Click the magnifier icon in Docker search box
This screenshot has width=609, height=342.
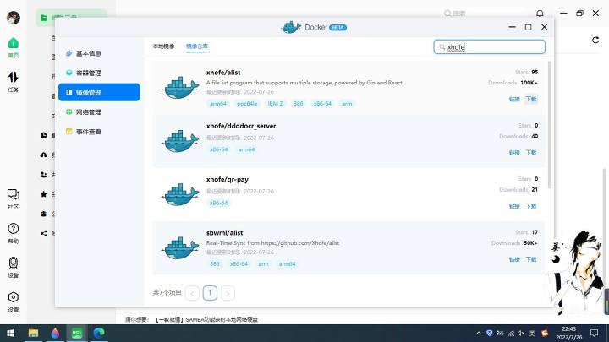click(442, 47)
